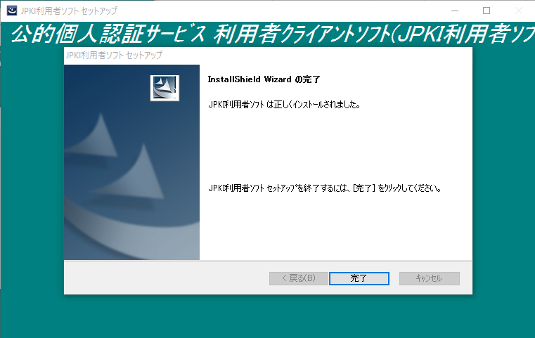535x338 pixels.
Task: Click the instruction text mentioning [完了] をクリック
Action: pos(325,188)
